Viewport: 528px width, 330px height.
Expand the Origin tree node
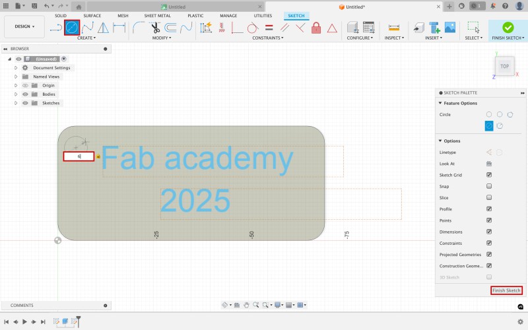15,86
